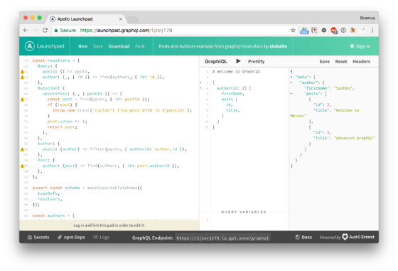Viewport: 398px width, 271px height.
Task: Click the "firstName": "Sashko" result line
Action: [329, 88]
